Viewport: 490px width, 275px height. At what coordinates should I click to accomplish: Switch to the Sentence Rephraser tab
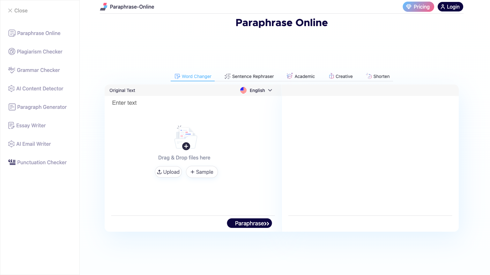249,76
